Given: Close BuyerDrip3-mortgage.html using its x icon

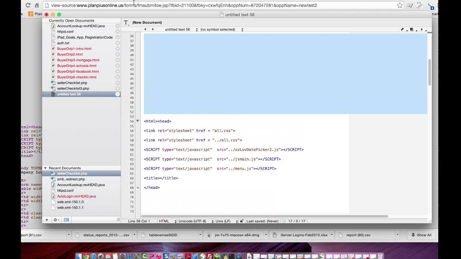Looking at the screenshot, I should 117,60.
